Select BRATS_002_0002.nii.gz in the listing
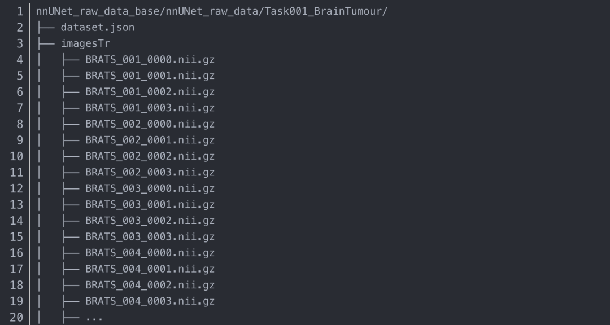Screen dimensions: 610x325 coord(150,156)
